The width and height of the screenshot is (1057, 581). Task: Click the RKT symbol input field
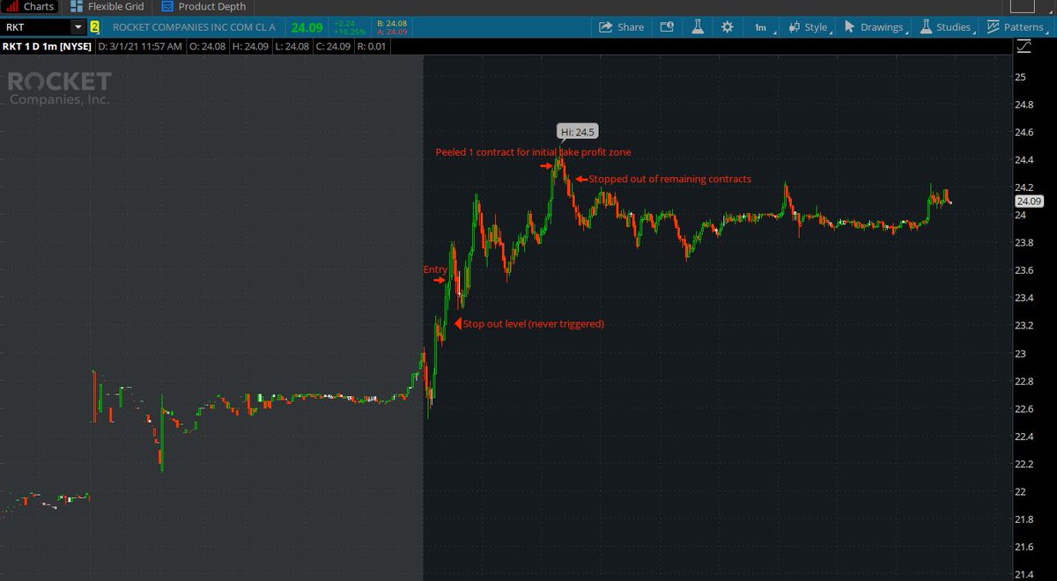coord(33,27)
